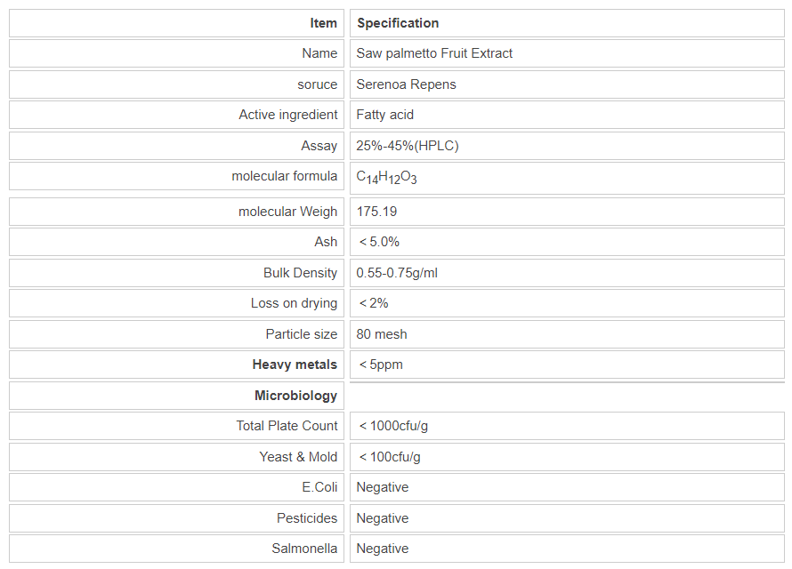Click the 'Item' header cell

pos(323,23)
